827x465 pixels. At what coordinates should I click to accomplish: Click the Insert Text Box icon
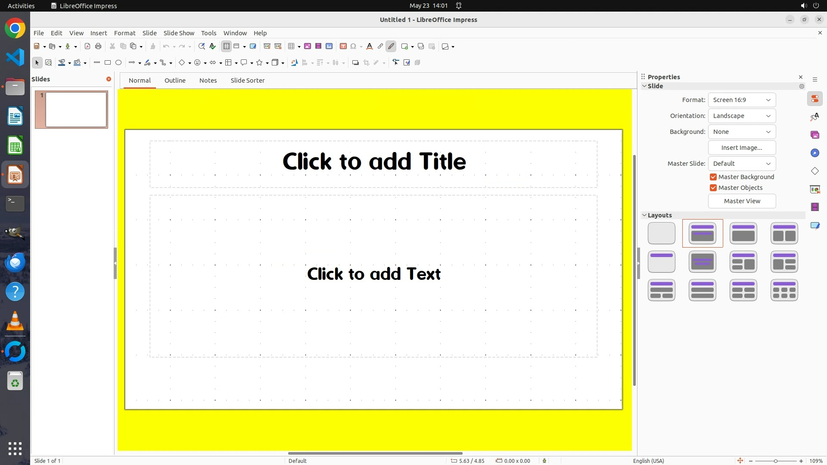[343, 46]
